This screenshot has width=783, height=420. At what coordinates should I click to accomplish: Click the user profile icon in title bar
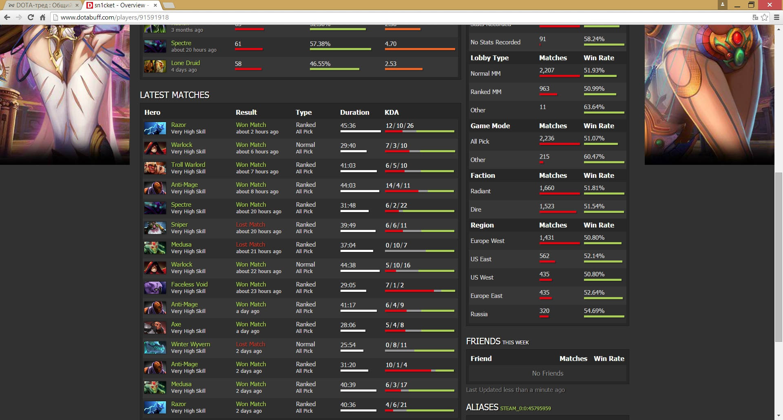click(x=723, y=4)
